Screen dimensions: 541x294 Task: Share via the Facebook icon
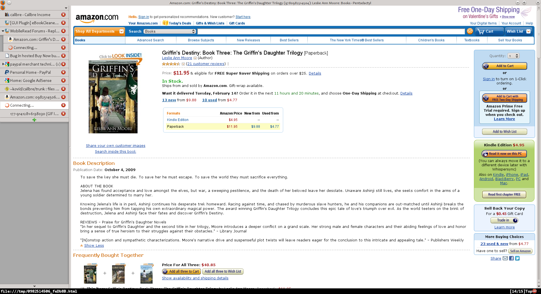511,258
